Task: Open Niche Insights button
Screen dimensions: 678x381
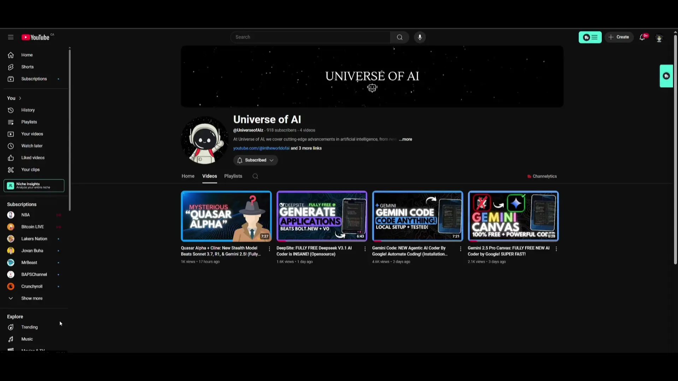Action: [x=34, y=186]
